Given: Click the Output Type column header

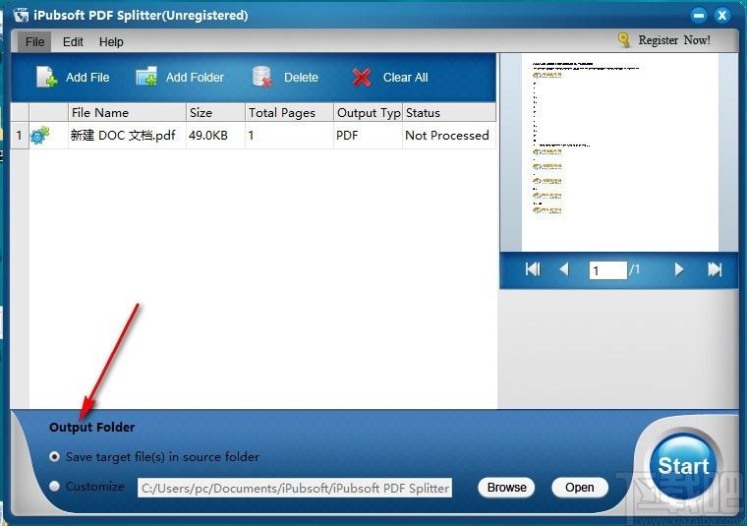Looking at the screenshot, I should click(x=368, y=112).
